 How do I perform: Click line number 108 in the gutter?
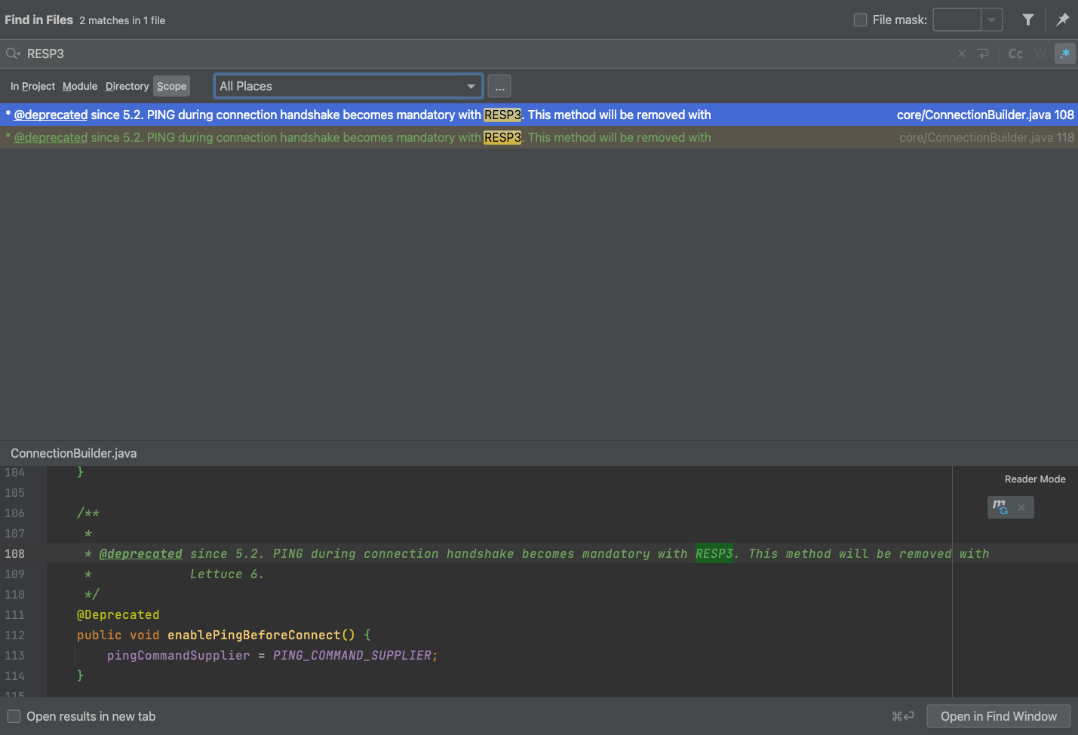click(14, 553)
